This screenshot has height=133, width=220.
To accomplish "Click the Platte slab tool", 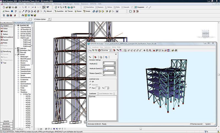I will [5, 43].
